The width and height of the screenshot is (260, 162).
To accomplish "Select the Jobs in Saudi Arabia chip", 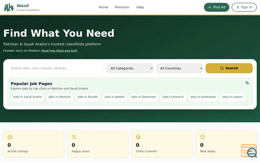I will click(x=28, y=97).
